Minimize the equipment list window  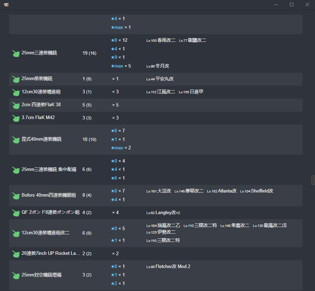[276, 5]
